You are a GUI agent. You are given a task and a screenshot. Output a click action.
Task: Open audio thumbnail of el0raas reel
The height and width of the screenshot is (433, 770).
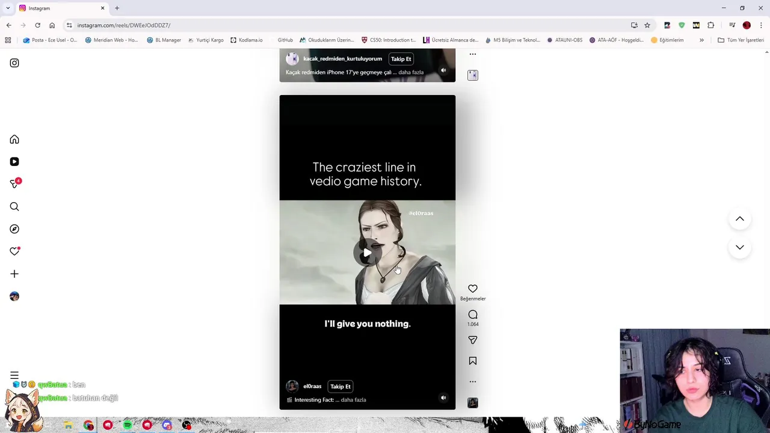coord(473,403)
